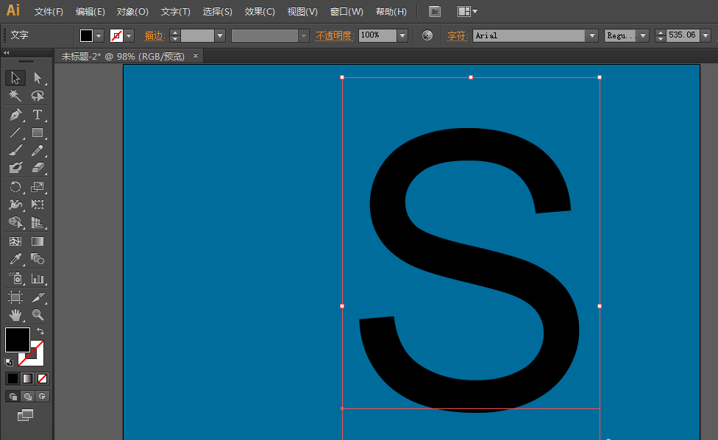Screen dimensions: 718x440
Task: Select the Artboard tool
Action: (15, 297)
